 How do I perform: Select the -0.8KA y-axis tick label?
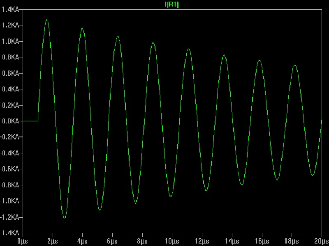click(x=10, y=185)
